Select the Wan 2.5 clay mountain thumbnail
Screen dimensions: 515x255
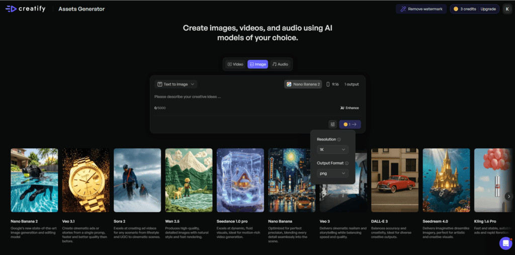tap(189, 180)
